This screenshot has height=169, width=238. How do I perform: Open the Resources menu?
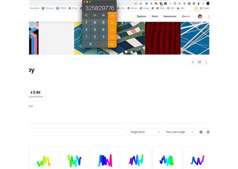click(x=170, y=17)
